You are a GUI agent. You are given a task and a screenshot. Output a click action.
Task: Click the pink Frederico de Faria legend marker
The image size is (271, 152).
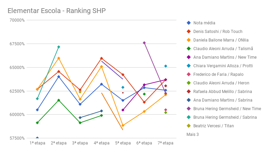(x=188, y=74)
